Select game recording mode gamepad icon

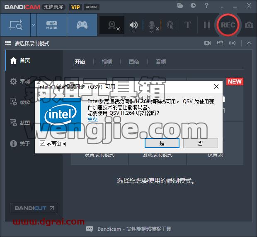pyautogui.click(x=82, y=25)
